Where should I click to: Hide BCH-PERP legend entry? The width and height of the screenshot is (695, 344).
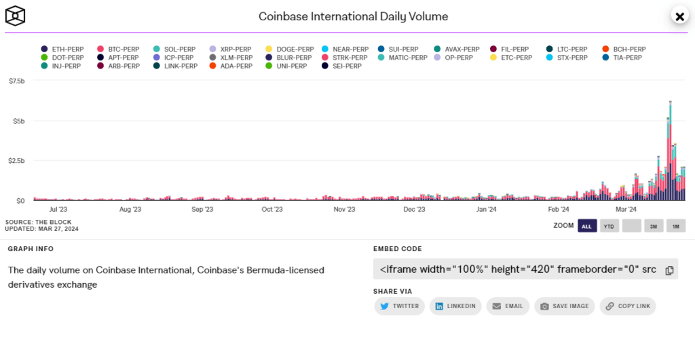pos(624,50)
